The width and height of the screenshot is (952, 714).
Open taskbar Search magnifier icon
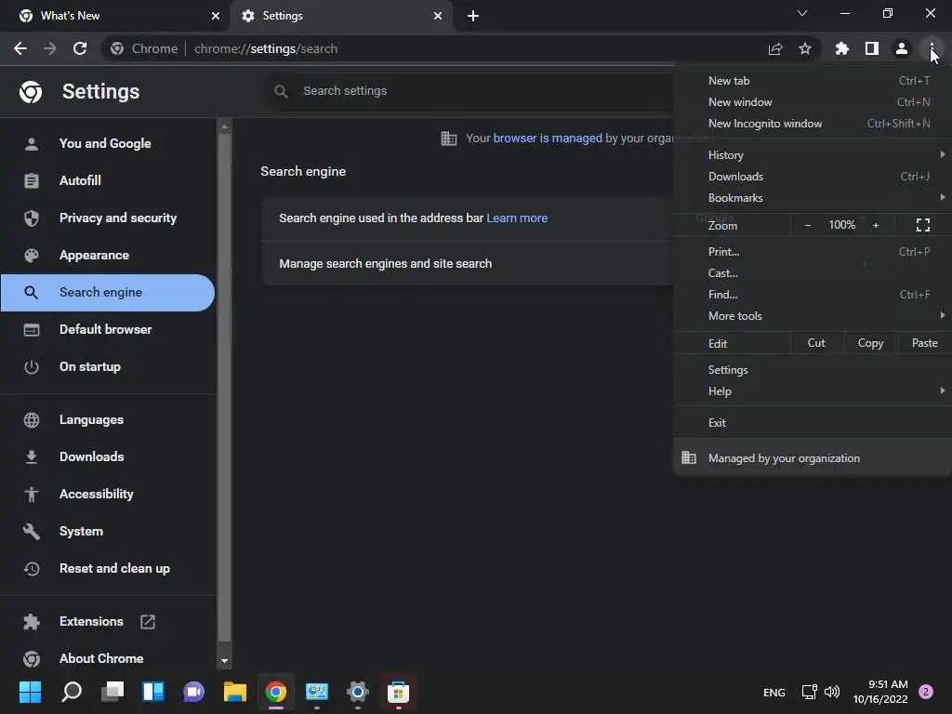tap(72, 692)
